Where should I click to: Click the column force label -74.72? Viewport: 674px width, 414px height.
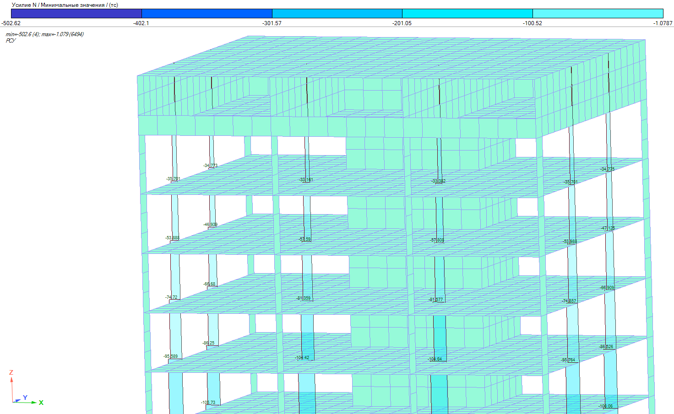pos(171,297)
